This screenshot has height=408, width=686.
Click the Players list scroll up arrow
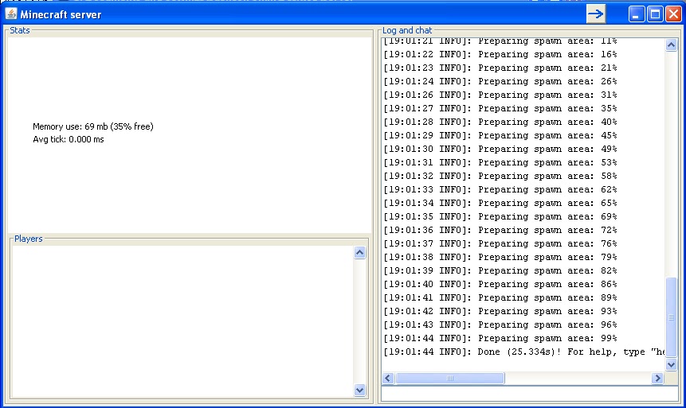pyautogui.click(x=359, y=252)
